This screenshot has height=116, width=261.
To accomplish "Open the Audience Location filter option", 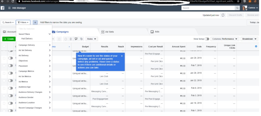I will (34, 103).
